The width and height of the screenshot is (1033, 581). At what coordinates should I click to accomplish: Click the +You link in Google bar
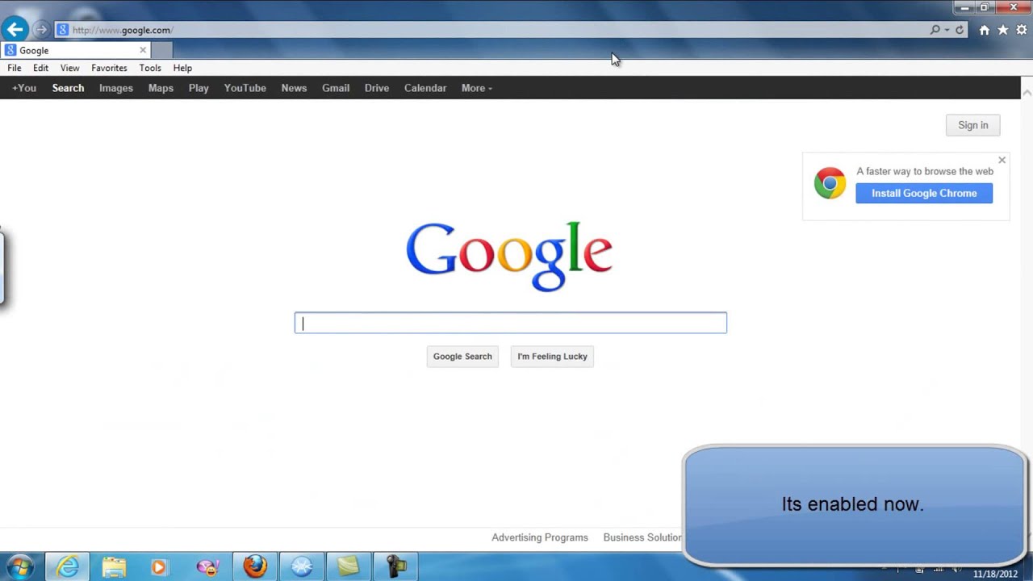[24, 88]
